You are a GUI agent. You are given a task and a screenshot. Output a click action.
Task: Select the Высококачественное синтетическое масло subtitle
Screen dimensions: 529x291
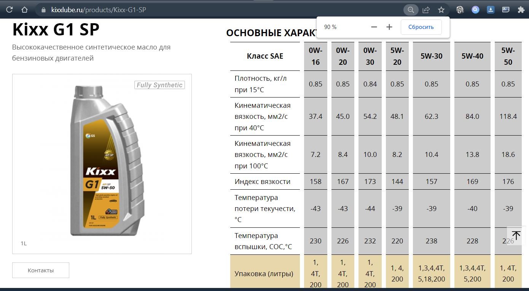[x=91, y=53]
